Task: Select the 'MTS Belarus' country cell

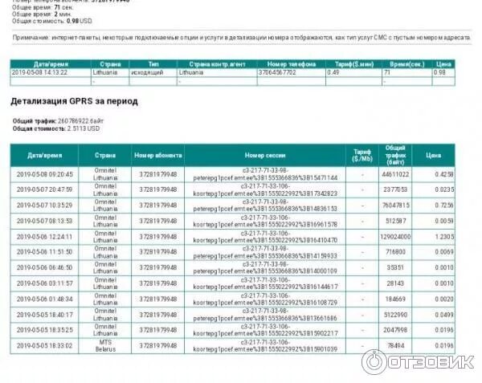Action: 105,345
